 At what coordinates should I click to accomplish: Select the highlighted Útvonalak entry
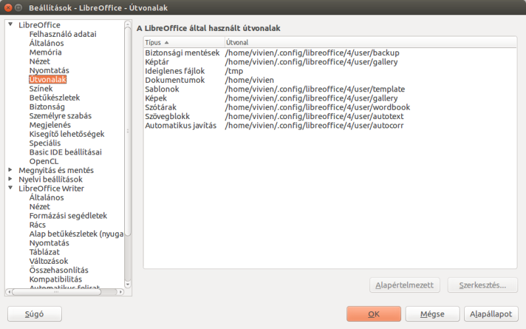47,79
